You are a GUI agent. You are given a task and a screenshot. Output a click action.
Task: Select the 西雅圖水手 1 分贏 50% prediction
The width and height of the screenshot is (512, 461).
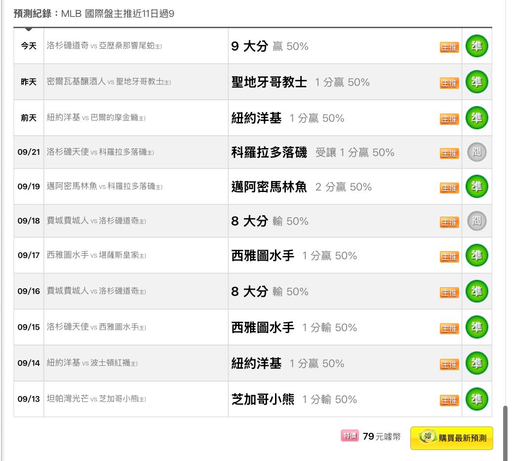(x=294, y=256)
